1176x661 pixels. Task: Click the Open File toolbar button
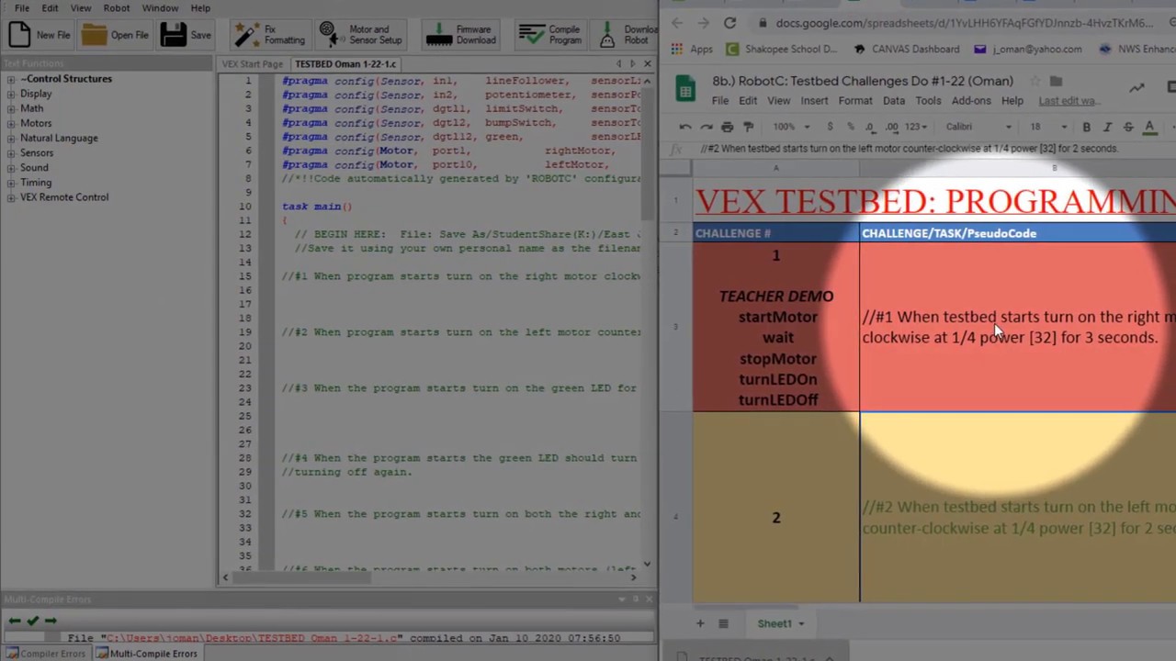click(115, 35)
